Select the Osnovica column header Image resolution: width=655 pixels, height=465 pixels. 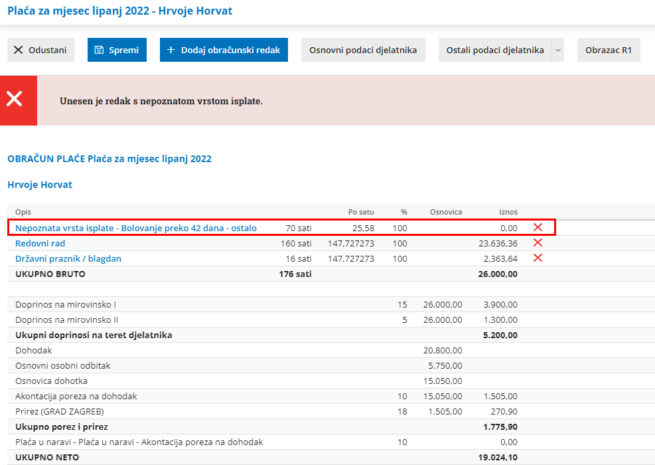(x=446, y=212)
